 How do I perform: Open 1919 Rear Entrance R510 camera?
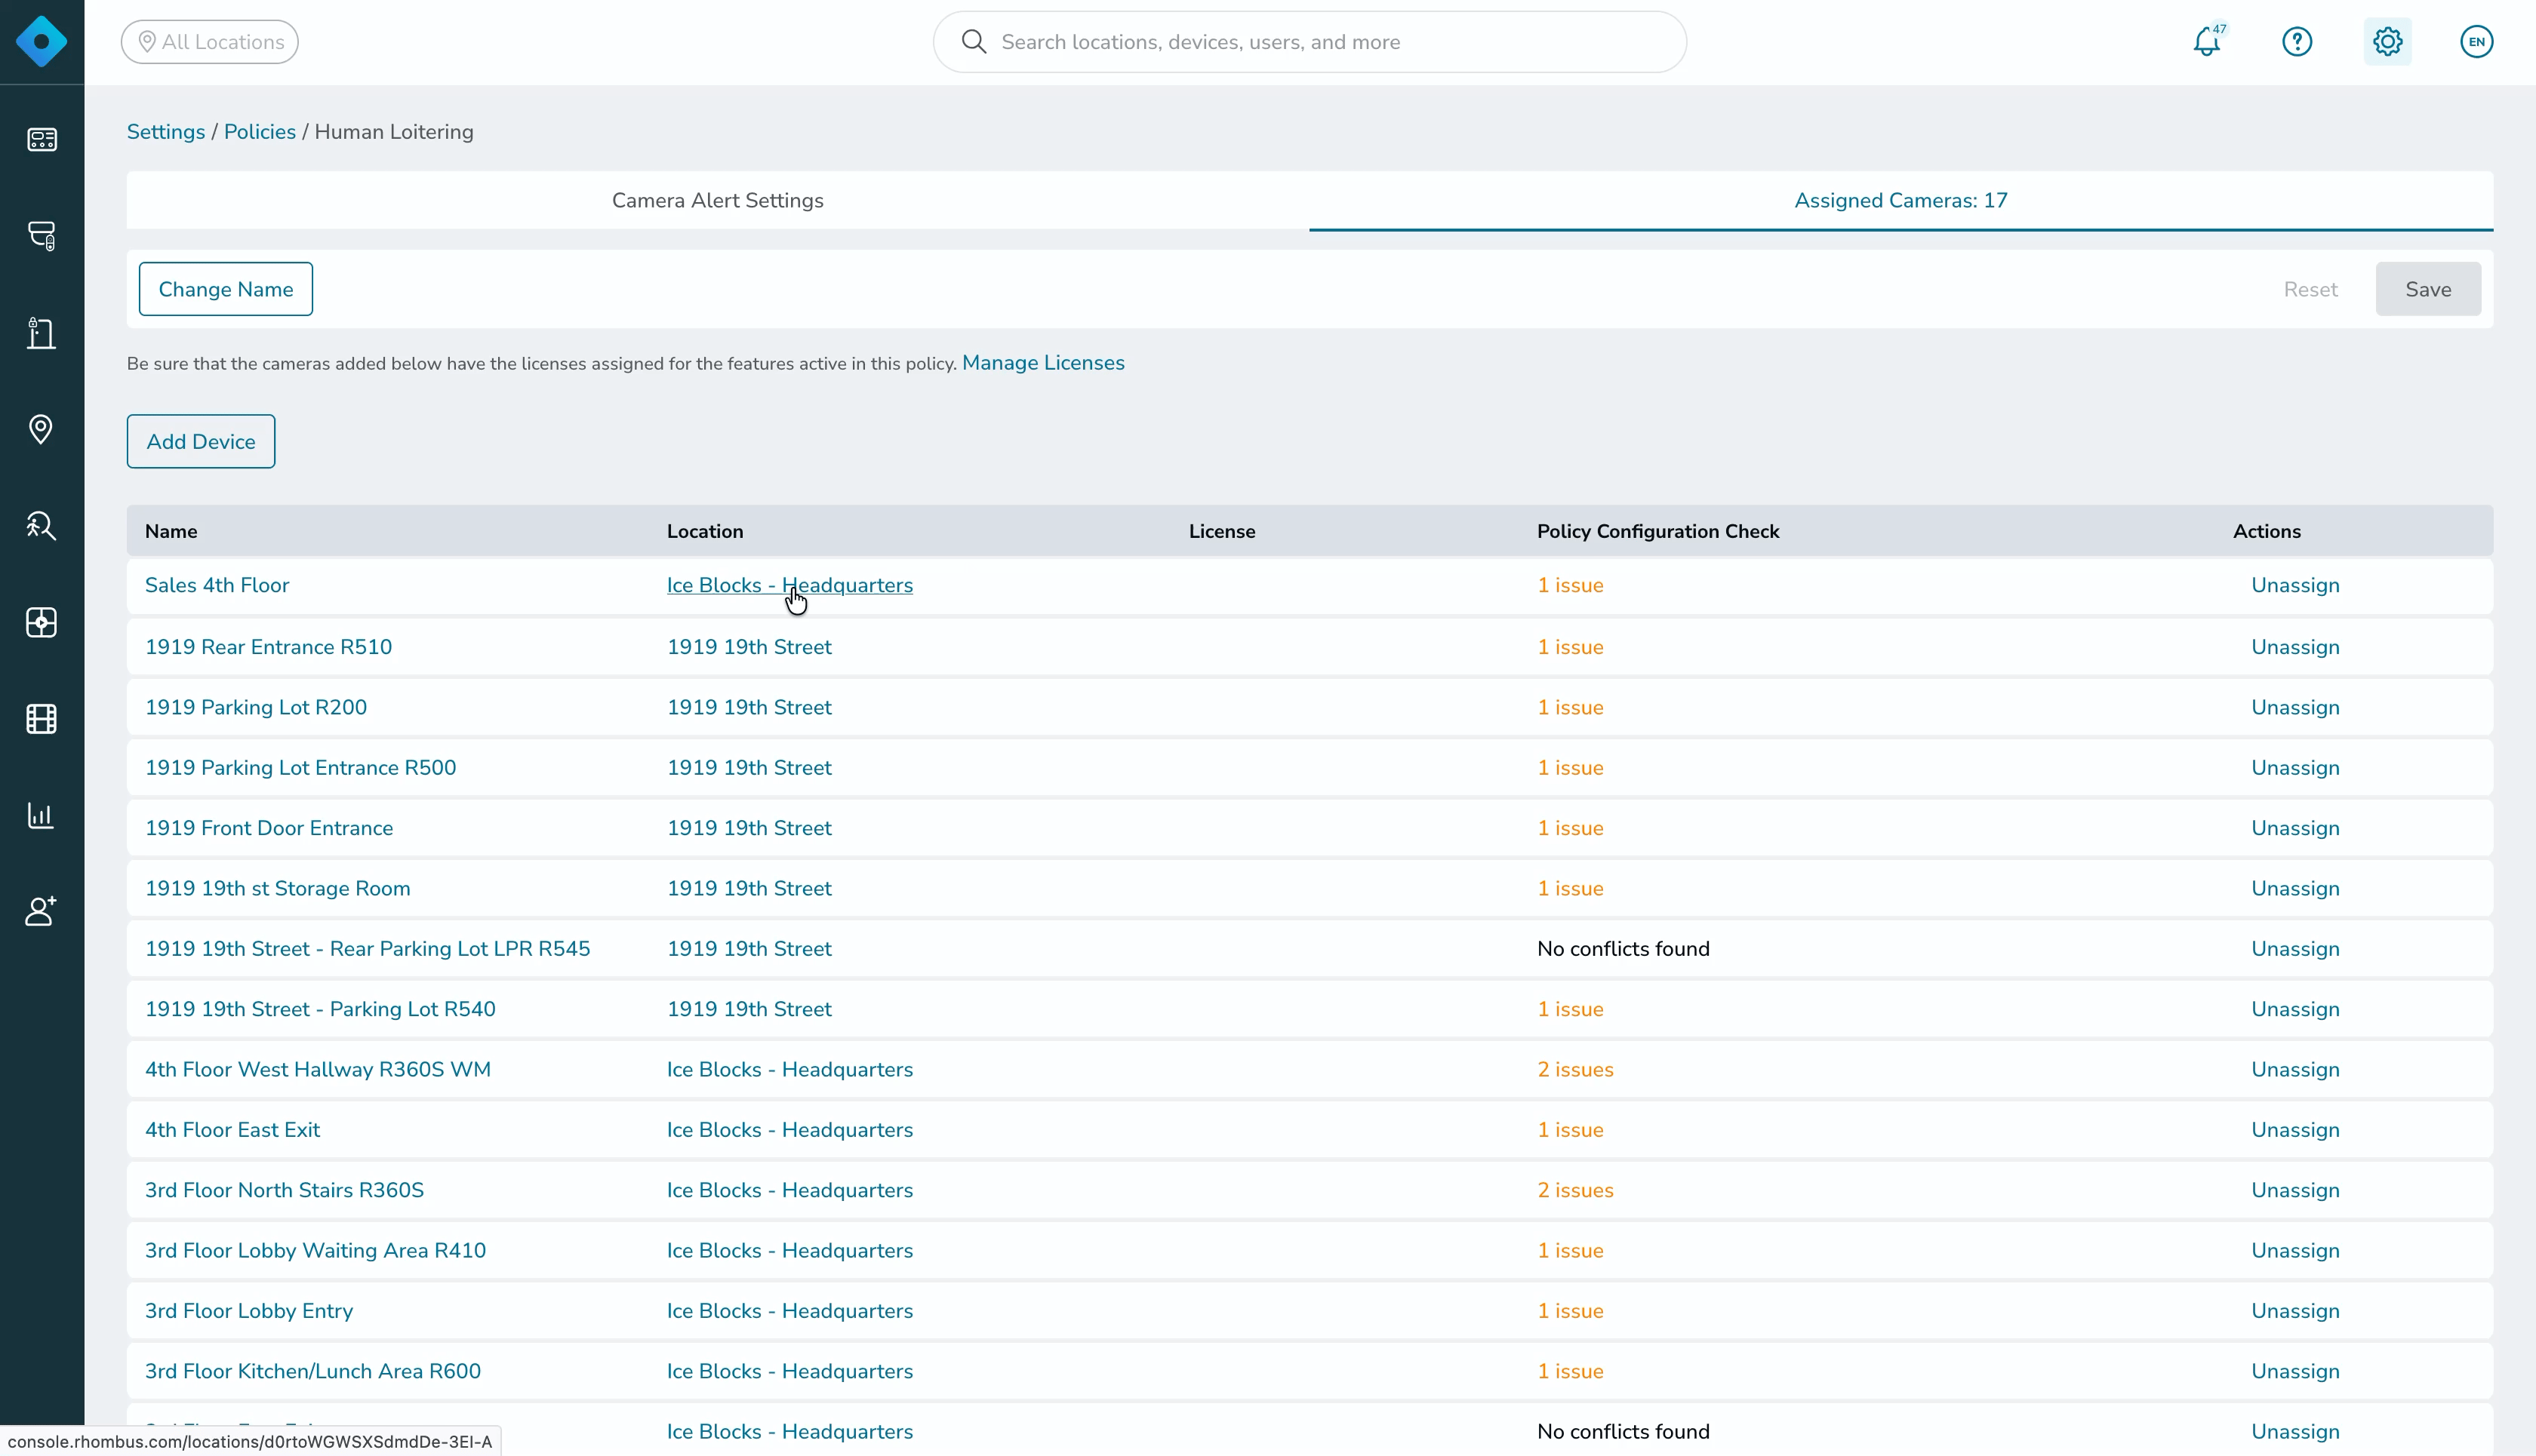[268, 647]
